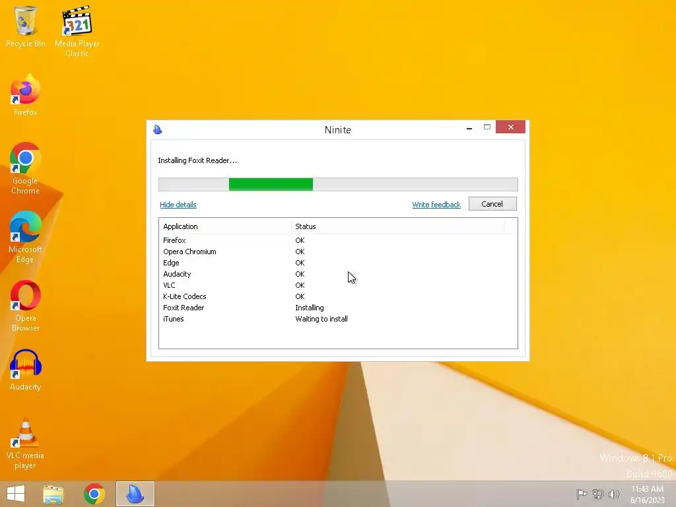676x507 pixels.
Task: Select the Firefox desktop shortcut
Action: point(26,96)
